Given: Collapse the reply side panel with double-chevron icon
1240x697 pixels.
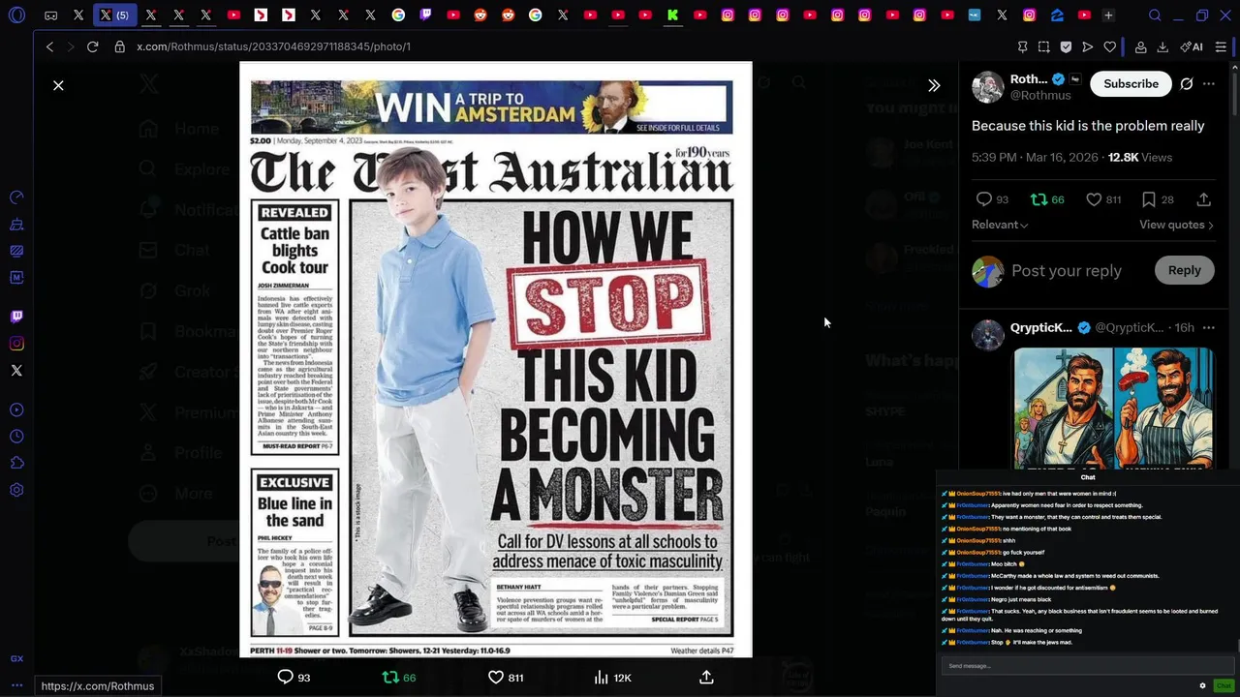Looking at the screenshot, I should [x=934, y=85].
